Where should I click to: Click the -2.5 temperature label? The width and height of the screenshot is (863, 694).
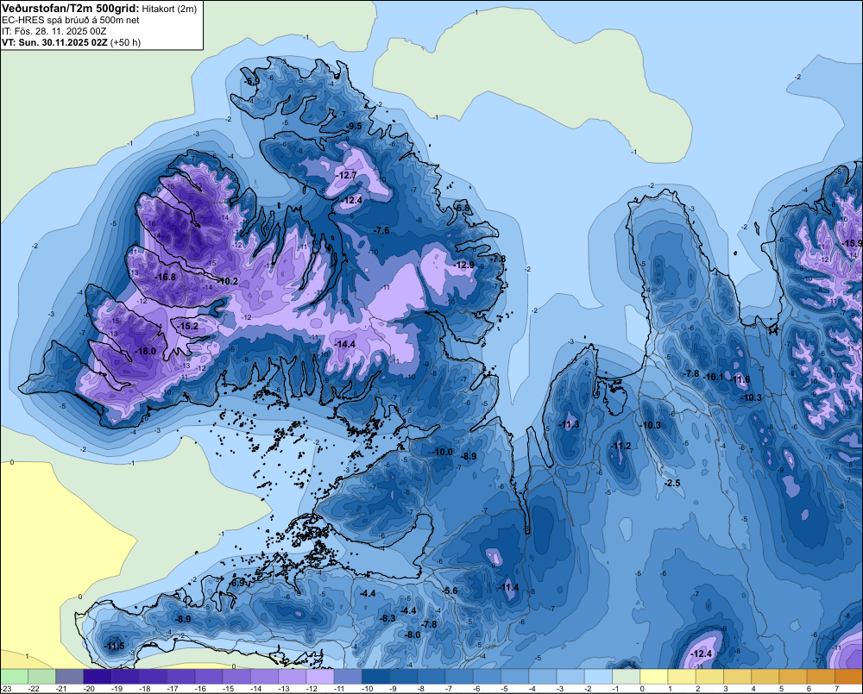[x=672, y=483]
